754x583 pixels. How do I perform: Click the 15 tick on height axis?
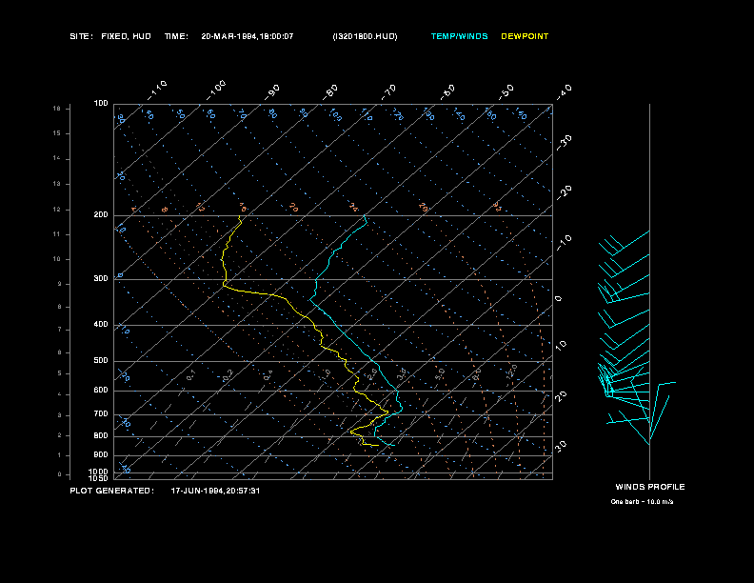pos(57,133)
